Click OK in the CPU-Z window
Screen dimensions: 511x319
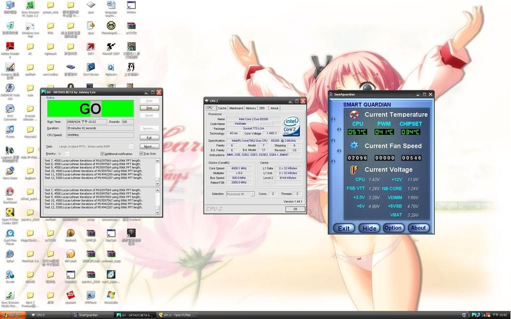pos(295,209)
